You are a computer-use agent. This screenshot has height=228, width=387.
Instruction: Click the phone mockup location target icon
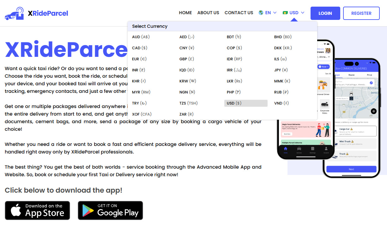374,111
